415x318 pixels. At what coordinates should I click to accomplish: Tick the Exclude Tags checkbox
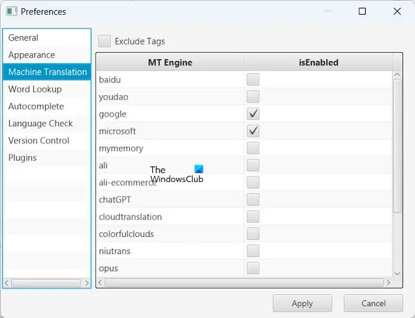pos(104,41)
